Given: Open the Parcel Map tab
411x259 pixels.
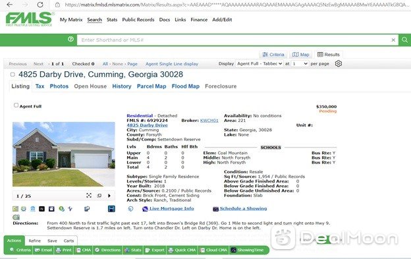Looking at the screenshot, I should pyautogui.click(x=151, y=86).
